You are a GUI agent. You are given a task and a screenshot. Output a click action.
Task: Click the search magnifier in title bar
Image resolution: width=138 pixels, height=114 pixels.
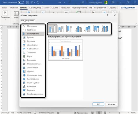click(83, 2)
